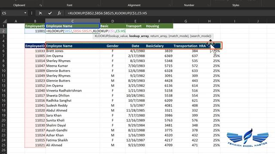Click EmployeeID cell 11020

pos(35,110)
